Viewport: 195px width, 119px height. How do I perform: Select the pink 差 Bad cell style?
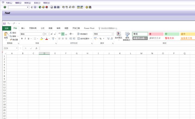pos(156,34)
